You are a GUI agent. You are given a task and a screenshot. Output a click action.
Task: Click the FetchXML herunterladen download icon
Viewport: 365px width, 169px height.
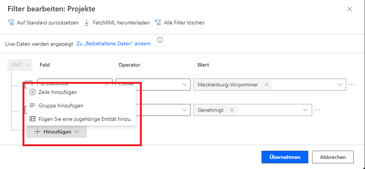click(x=87, y=23)
